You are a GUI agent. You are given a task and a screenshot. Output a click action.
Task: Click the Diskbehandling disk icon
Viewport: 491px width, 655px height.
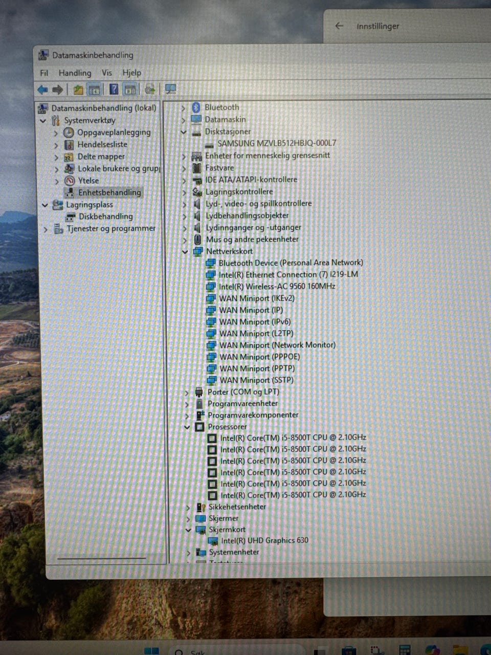pos(71,217)
